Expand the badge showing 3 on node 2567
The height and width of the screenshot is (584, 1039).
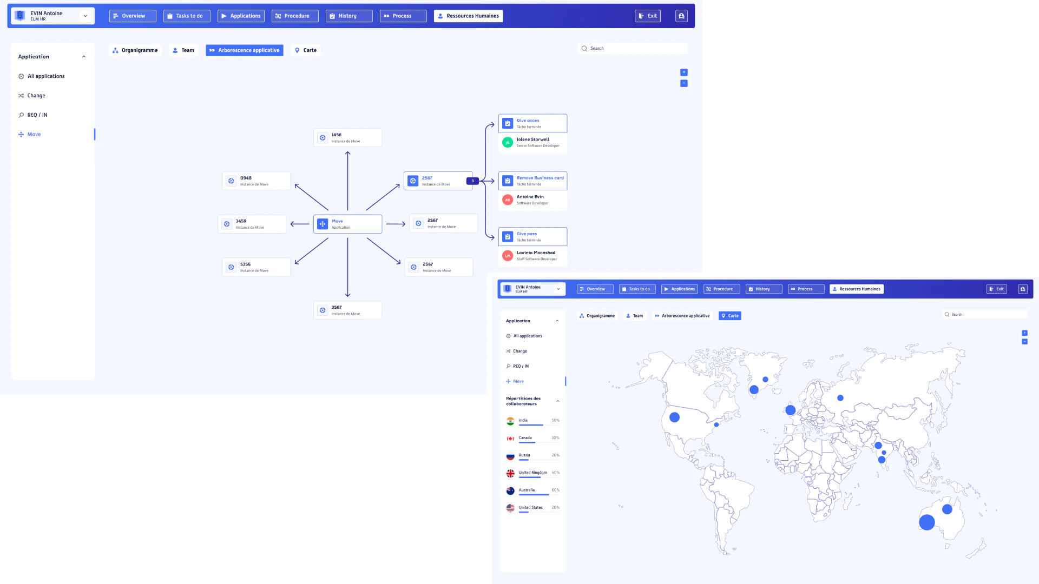click(x=472, y=181)
